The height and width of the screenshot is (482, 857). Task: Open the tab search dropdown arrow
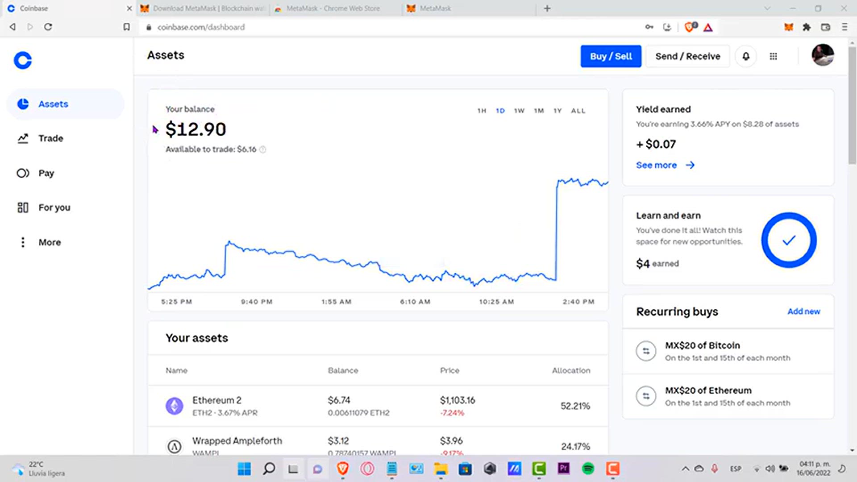(767, 8)
